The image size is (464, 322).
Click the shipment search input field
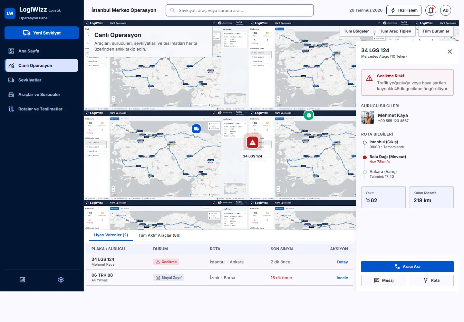pos(240,10)
